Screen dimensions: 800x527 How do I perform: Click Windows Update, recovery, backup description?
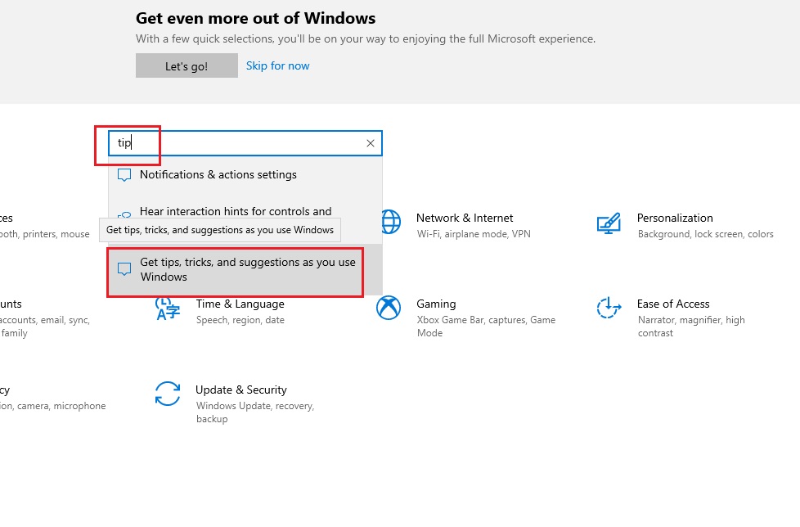[255, 412]
